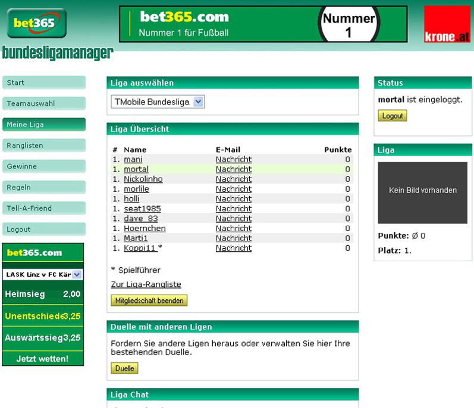The width and height of the screenshot is (474, 408).
Task: Go to Teamauswahl in sidebar
Action: coord(44,103)
